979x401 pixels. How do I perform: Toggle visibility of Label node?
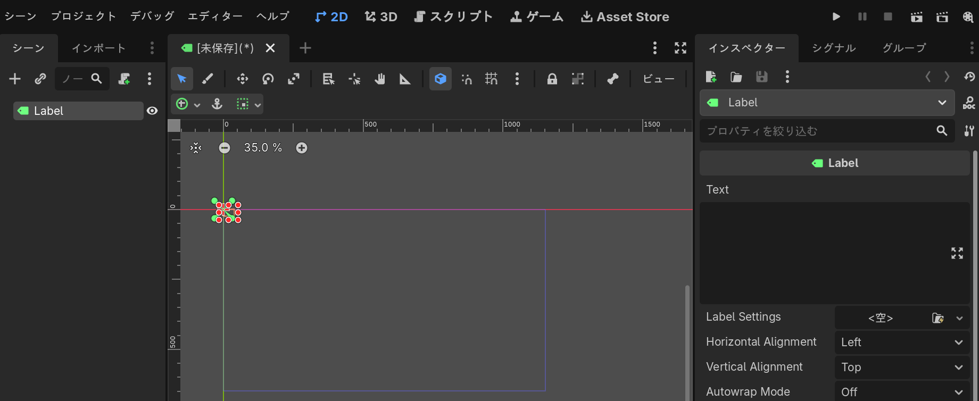152,111
